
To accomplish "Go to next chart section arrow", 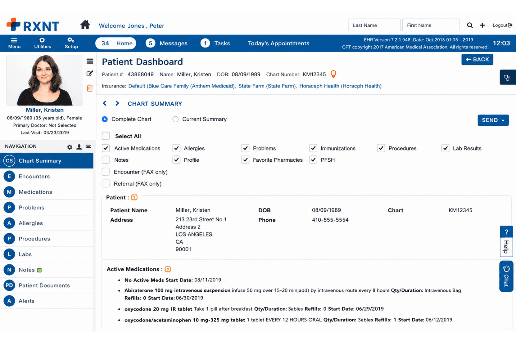I will (x=117, y=104).
